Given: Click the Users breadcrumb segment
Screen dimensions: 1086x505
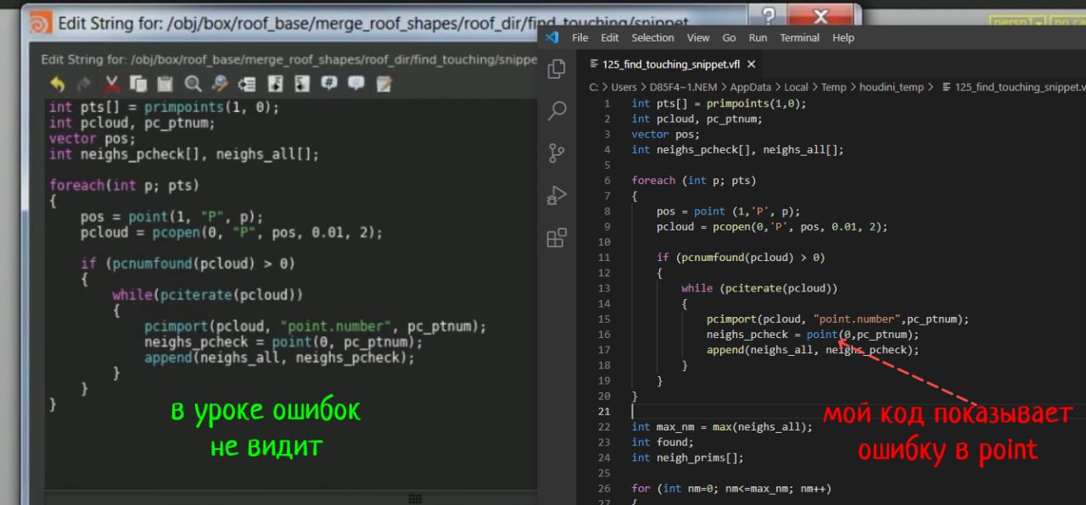Looking at the screenshot, I should (x=624, y=86).
